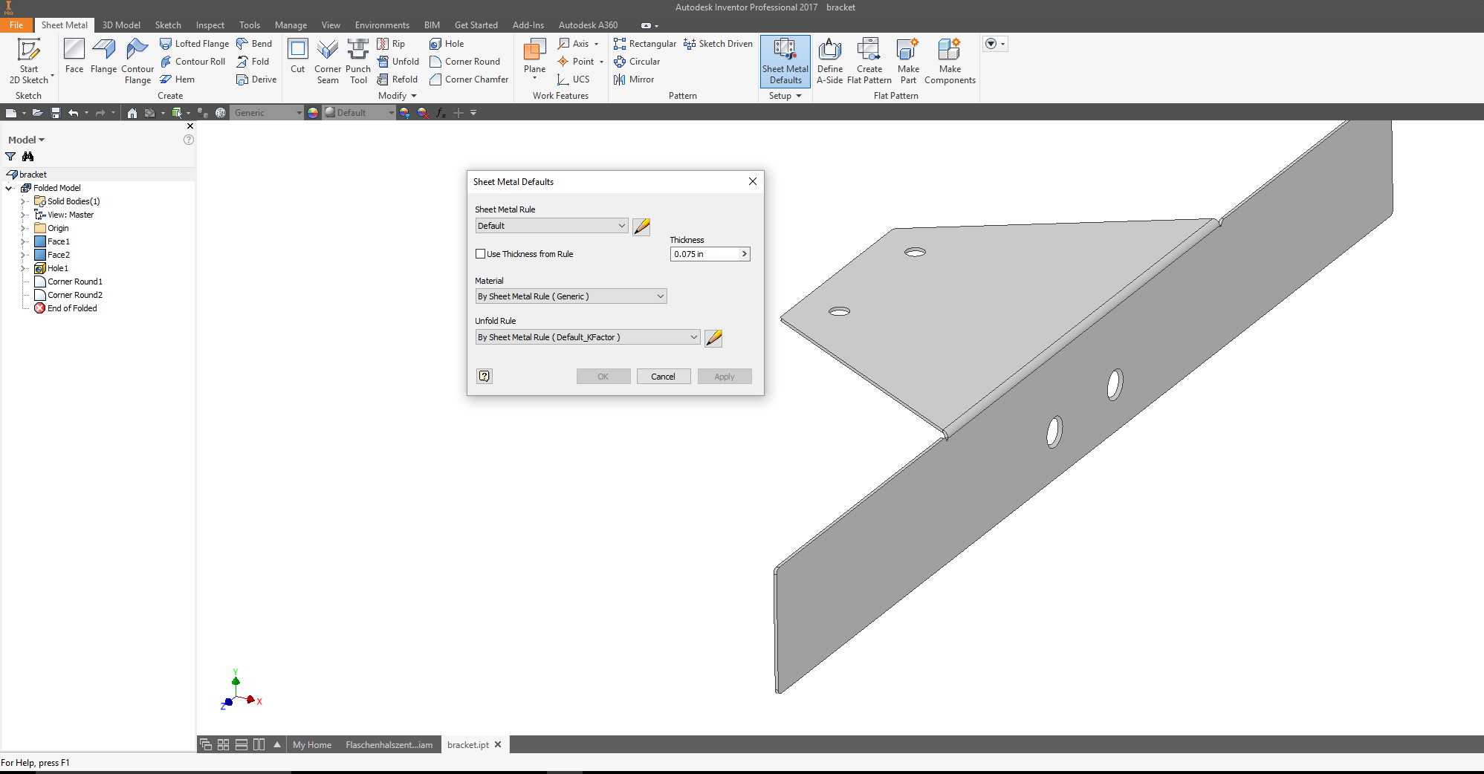Select the Unfold tool
The width and height of the screenshot is (1484, 774).
(398, 62)
